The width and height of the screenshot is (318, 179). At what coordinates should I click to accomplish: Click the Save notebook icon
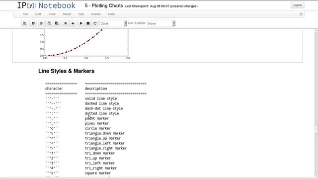pos(25,23)
